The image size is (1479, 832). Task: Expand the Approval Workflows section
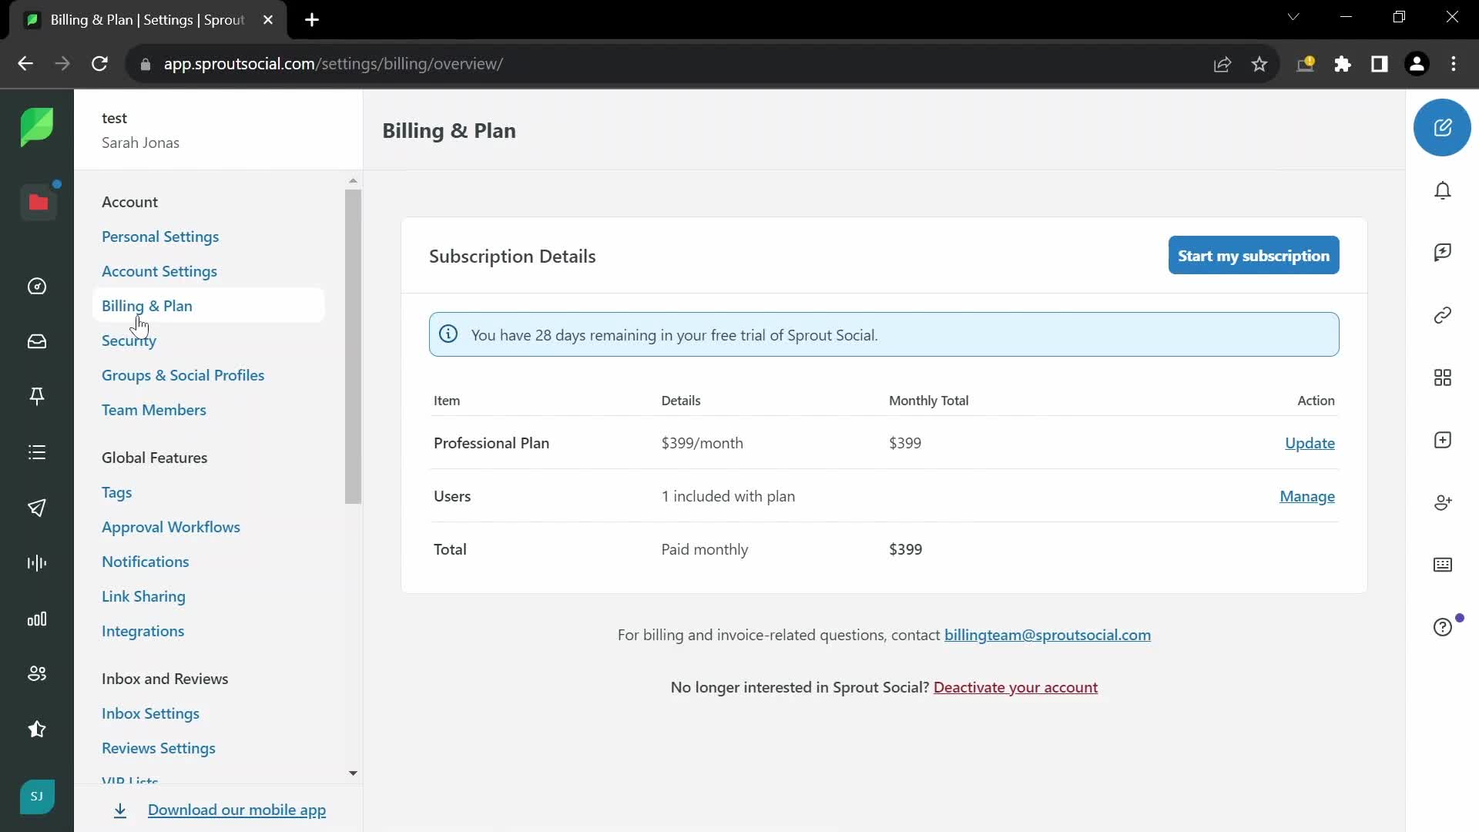(171, 526)
